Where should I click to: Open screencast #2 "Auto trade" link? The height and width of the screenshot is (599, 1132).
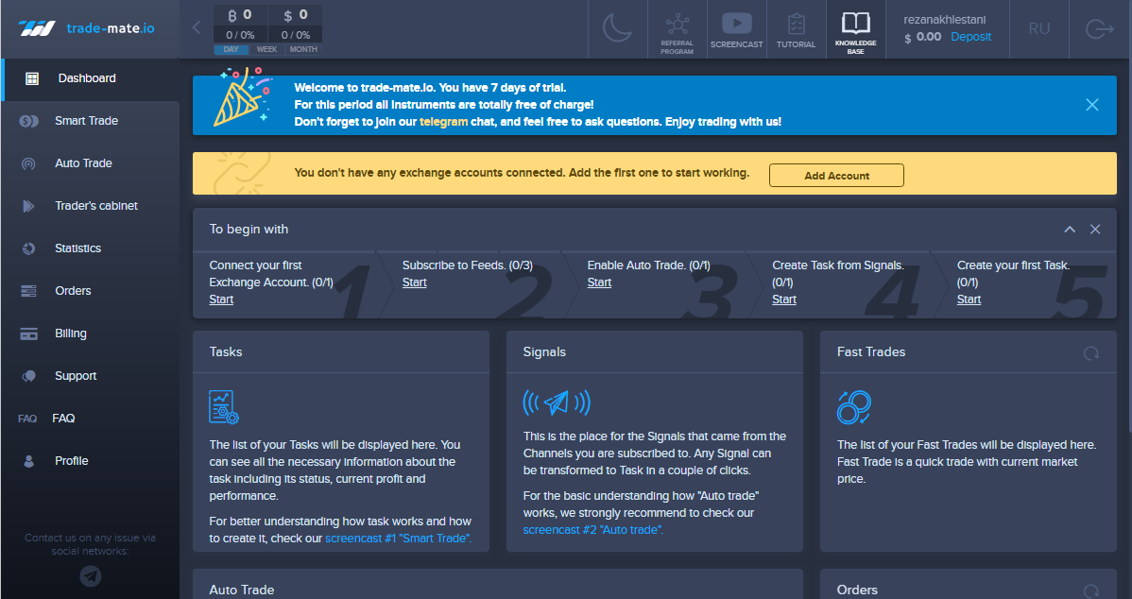pyautogui.click(x=592, y=530)
